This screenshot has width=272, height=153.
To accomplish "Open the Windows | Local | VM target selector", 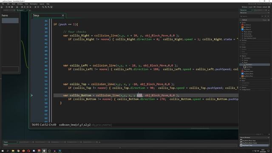I will (255, 7).
